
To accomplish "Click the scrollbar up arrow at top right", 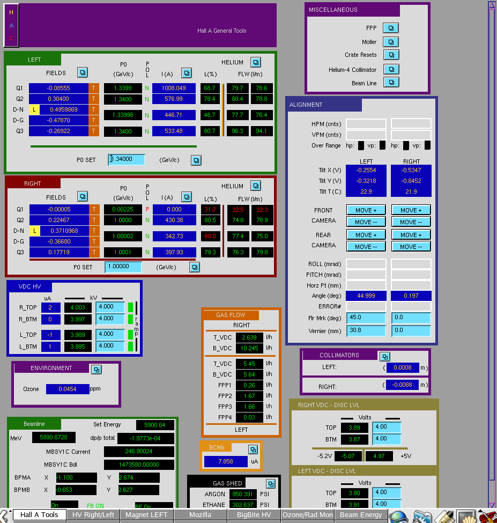I will pyautogui.click(x=492, y=5).
